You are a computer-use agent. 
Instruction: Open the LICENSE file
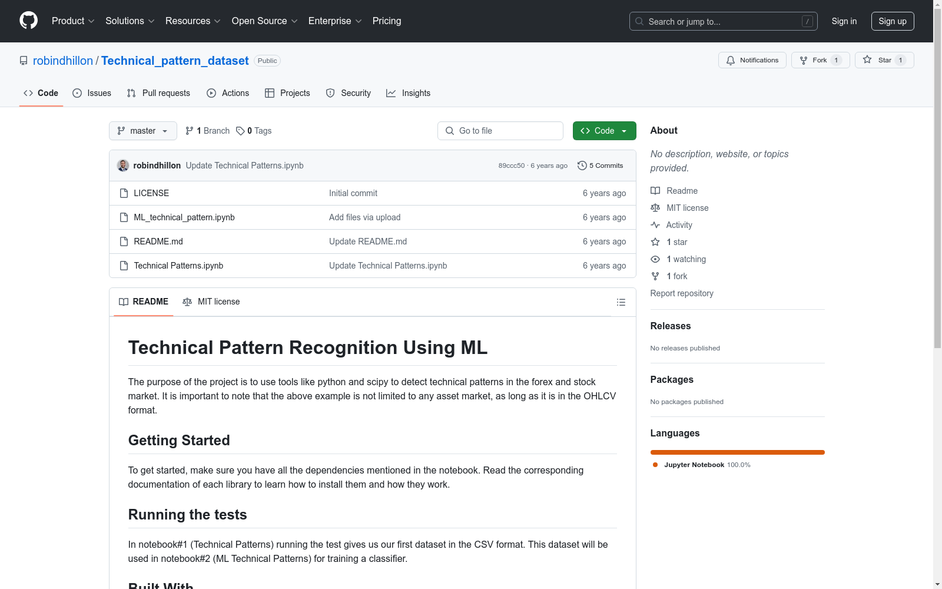tap(151, 193)
